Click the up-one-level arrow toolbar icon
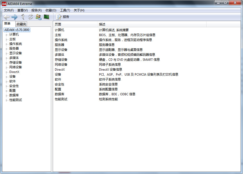This screenshot has width=243, height=174. 23,17
